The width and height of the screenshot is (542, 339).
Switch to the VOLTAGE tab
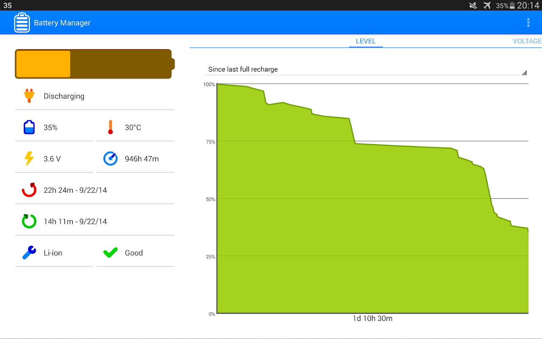(x=527, y=41)
